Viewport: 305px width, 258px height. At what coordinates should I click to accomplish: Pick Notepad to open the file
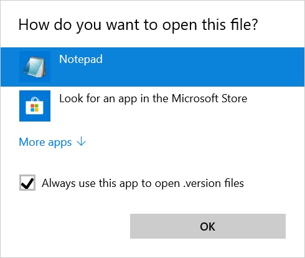click(152, 67)
